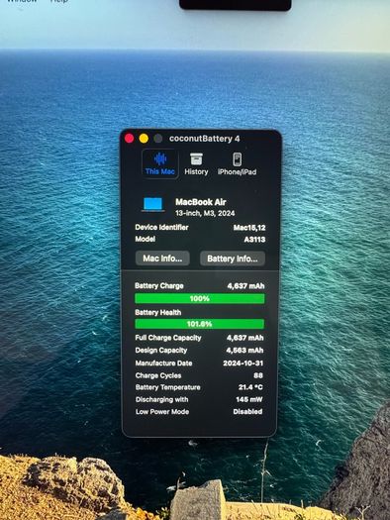Click the Device Identifier label
Image resolution: width=390 pixels, height=520 pixels.
click(x=161, y=227)
